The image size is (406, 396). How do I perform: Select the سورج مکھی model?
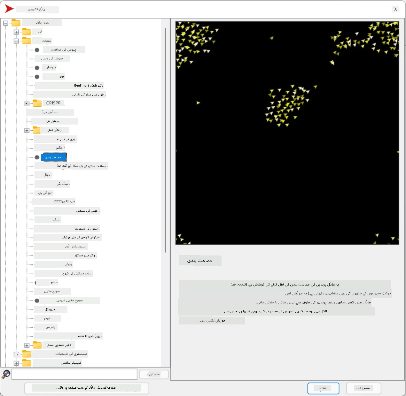pos(53,291)
